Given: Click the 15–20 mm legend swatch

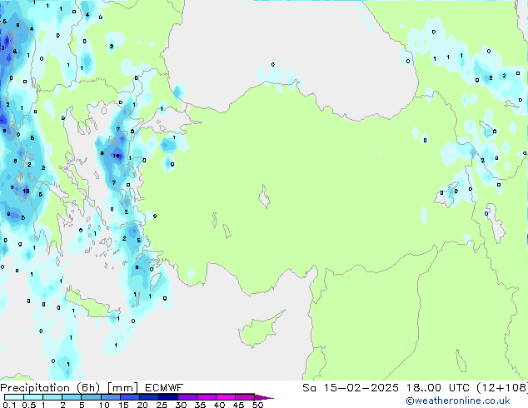Looking at the screenshot, I should tap(130, 397).
